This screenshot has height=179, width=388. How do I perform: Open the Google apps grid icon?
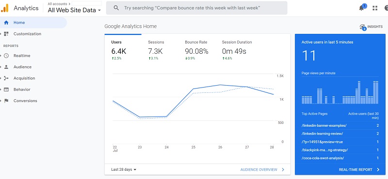[x=375, y=8]
